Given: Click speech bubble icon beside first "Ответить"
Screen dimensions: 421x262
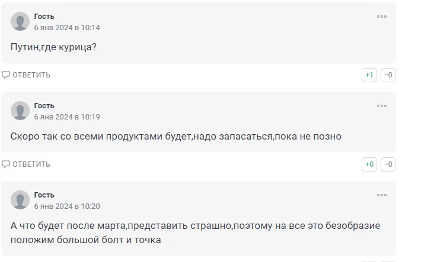Looking at the screenshot, I should click(x=6, y=75).
